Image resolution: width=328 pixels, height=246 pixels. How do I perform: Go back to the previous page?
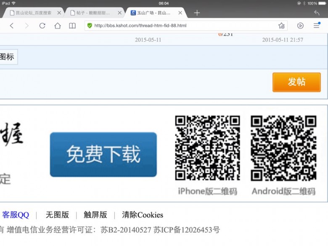(12, 26)
